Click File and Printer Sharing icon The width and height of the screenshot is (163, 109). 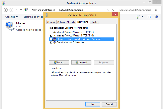coord(54,39)
